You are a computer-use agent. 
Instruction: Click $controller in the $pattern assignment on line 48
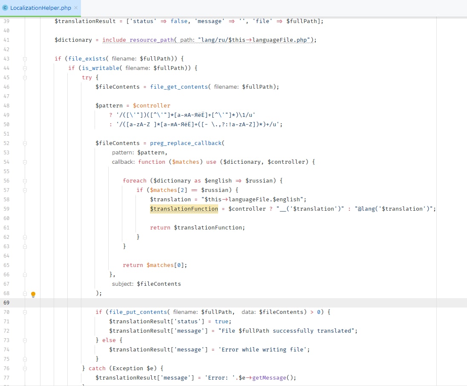[152, 105]
